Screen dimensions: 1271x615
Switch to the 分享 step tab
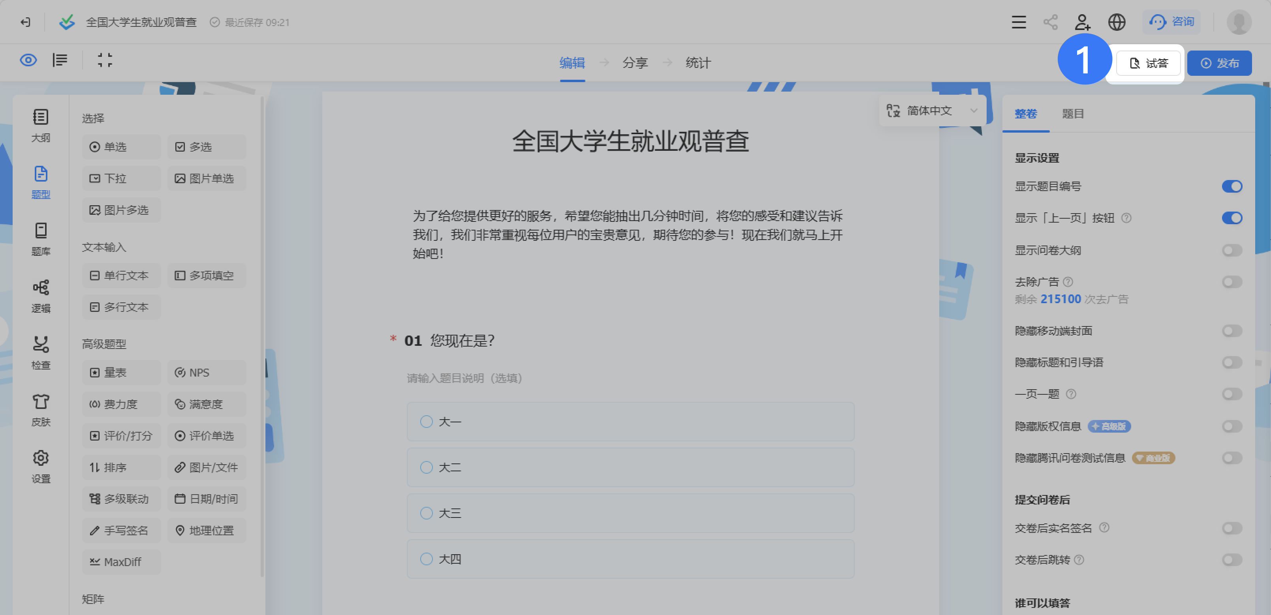point(635,63)
